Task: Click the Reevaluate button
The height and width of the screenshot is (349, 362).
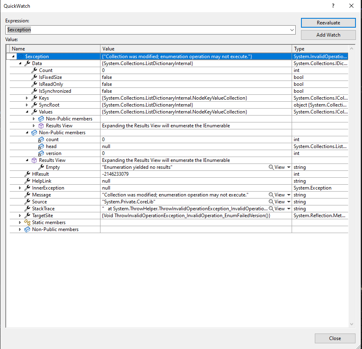Action: pyautogui.click(x=328, y=22)
